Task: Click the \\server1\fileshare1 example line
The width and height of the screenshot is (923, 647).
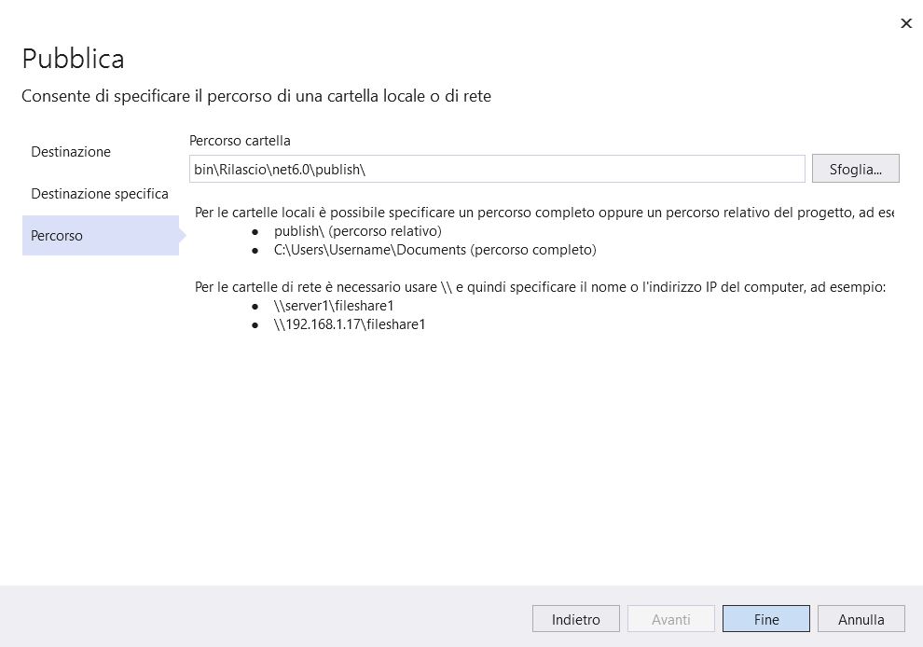Action: [x=333, y=306]
